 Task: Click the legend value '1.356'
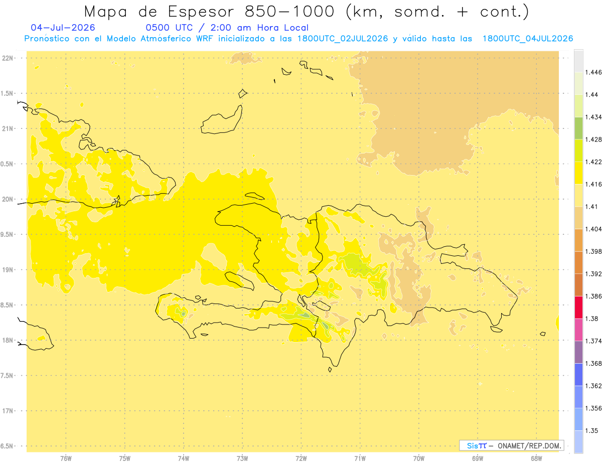(593, 408)
